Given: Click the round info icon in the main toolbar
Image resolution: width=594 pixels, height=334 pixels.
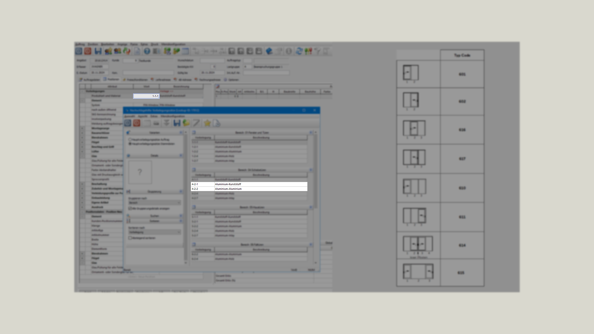Looking at the screenshot, I should pos(289,51).
